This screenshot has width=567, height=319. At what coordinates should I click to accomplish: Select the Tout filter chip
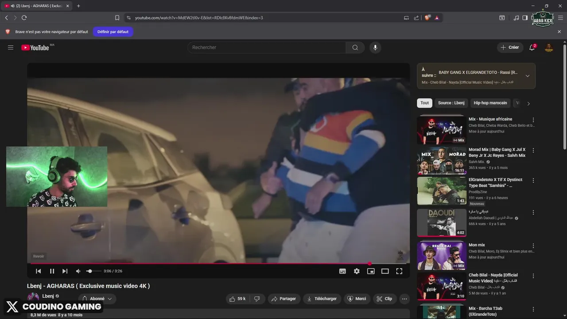point(424,103)
